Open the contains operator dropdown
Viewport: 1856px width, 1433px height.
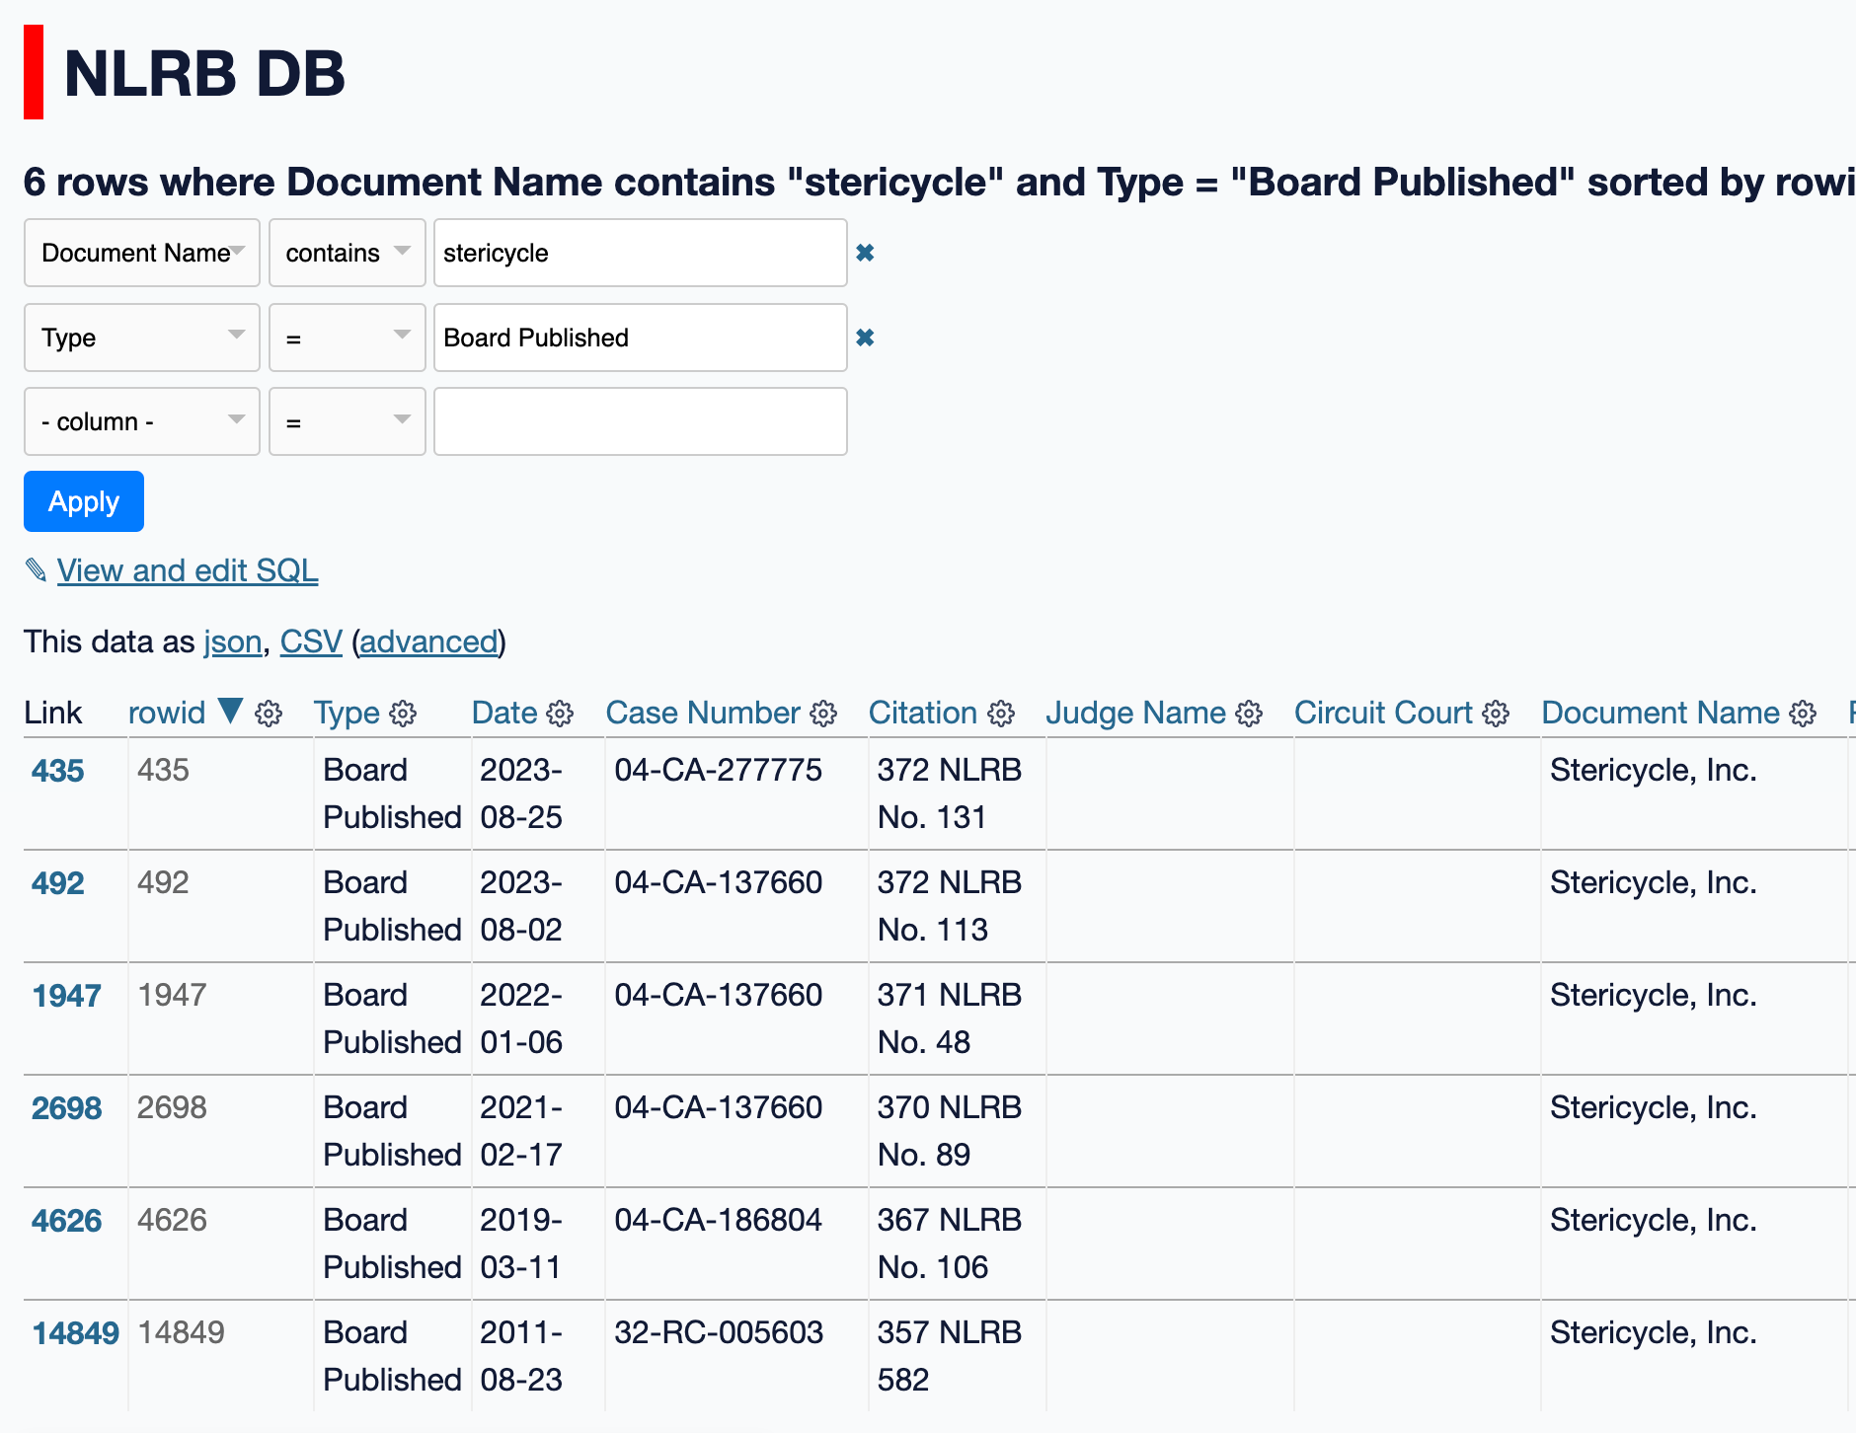[x=348, y=253]
